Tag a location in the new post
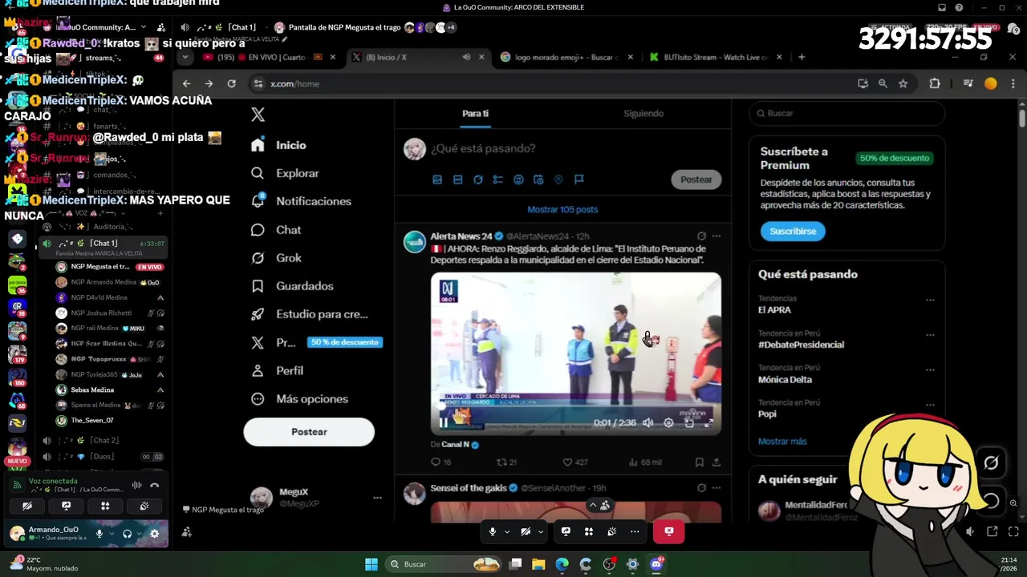Screen dimensions: 1027x577 pos(558,180)
